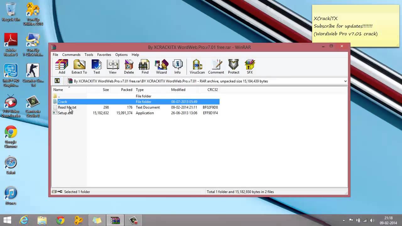The width and height of the screenshot is (402, 226).
Task: Open the Help menu
Action: tap(135, 55)
